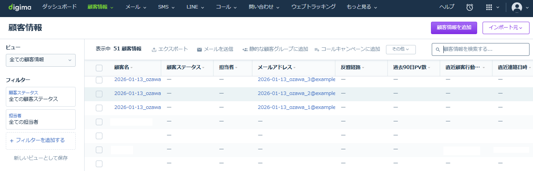Open the メール nav menu
Image resolution: width=533 pixels, height=171 pixels.
coord(136,7)
